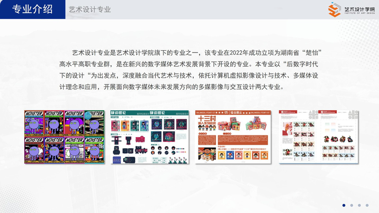This screenshot has width=379, height=213.
Task: Go to the second slide indicator dot
Action: [352, 205]
